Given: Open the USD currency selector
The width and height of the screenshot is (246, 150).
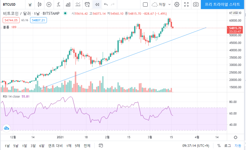Looking at the screenshot, I should (x=235, y=13).
